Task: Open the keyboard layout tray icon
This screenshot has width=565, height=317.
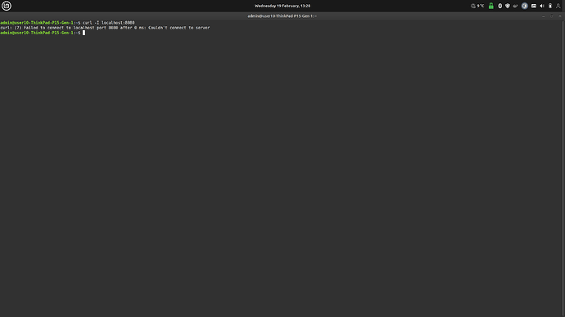Action: 534,6
